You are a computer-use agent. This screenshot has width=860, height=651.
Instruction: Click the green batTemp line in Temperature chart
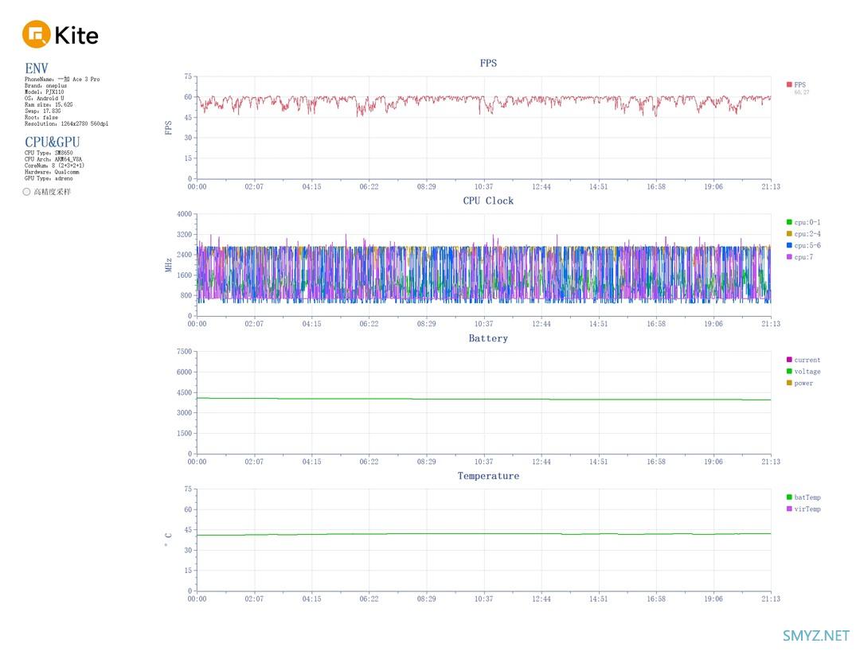click(484, 534)
